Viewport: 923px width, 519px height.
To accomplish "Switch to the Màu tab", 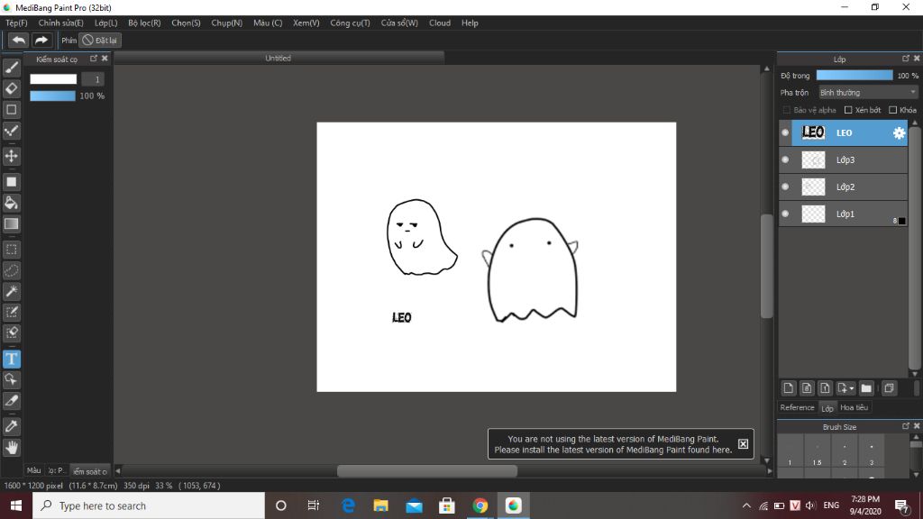I will pos(34,470).
